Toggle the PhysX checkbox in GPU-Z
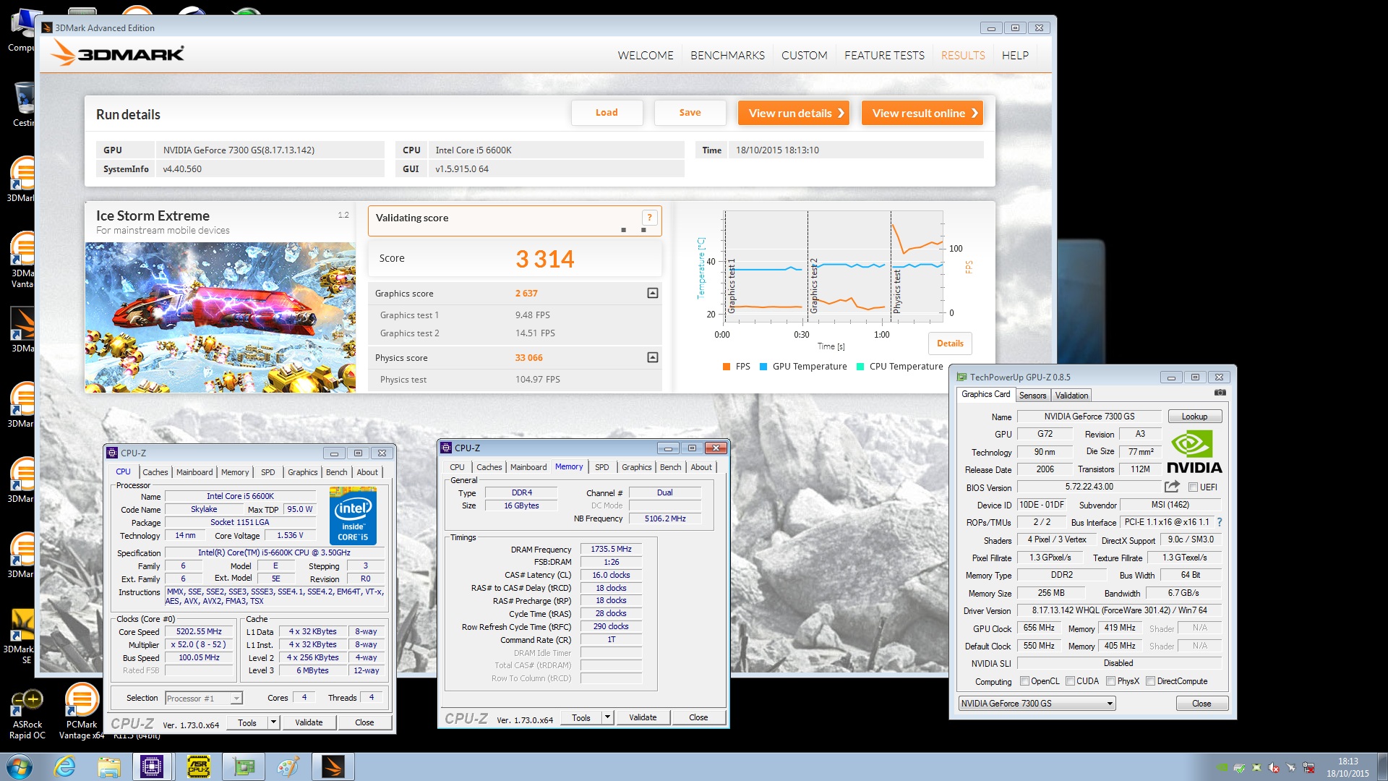 (1110, 681)
